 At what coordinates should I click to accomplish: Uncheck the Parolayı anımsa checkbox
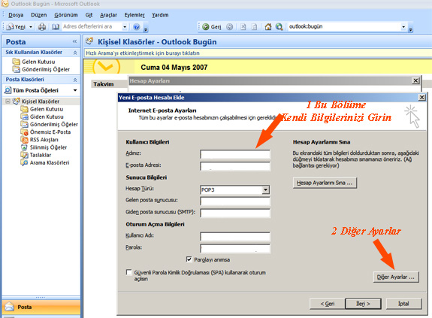click(x=189, y=259)
